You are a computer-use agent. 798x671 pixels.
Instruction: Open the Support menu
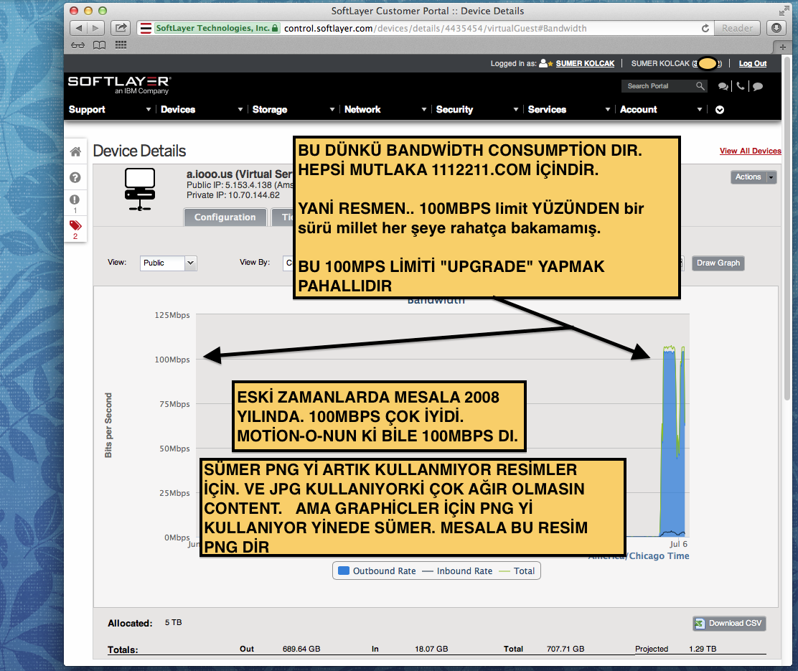click(x=87, y=110)
